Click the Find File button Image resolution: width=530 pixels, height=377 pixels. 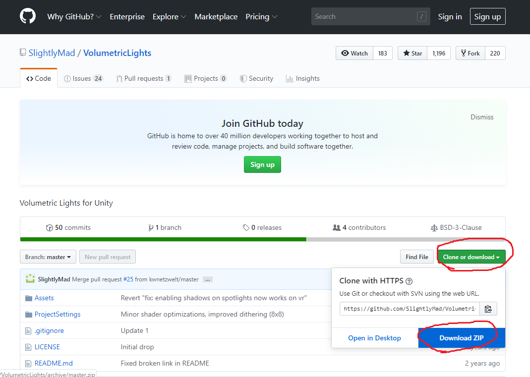417,257
